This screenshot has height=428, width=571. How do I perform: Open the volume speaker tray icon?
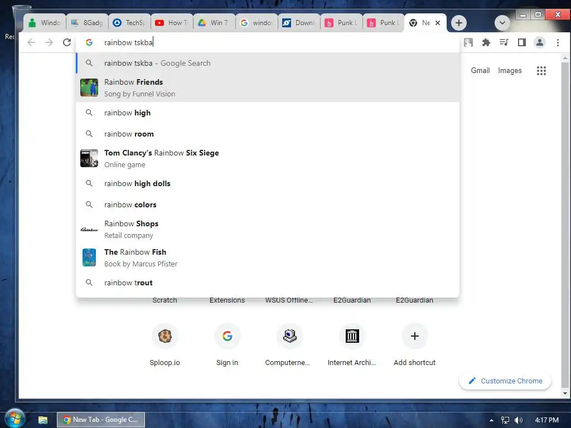coord(519,420)
